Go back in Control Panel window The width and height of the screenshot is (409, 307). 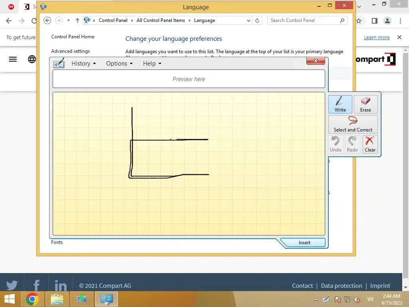pos(47,20)
